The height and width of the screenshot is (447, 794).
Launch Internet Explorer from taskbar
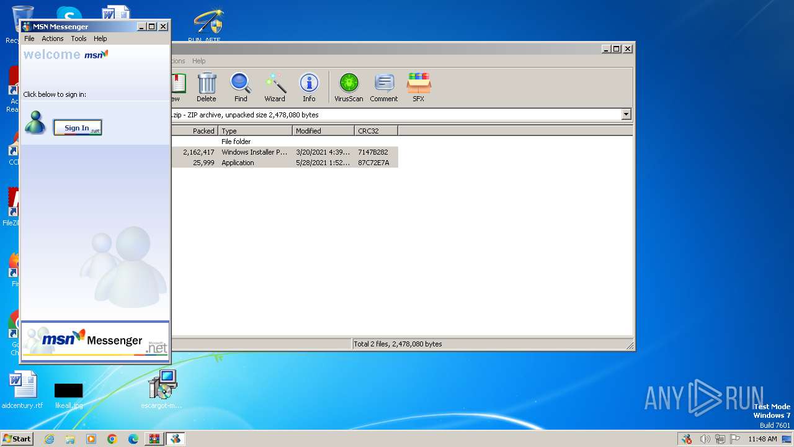(49, 439)
